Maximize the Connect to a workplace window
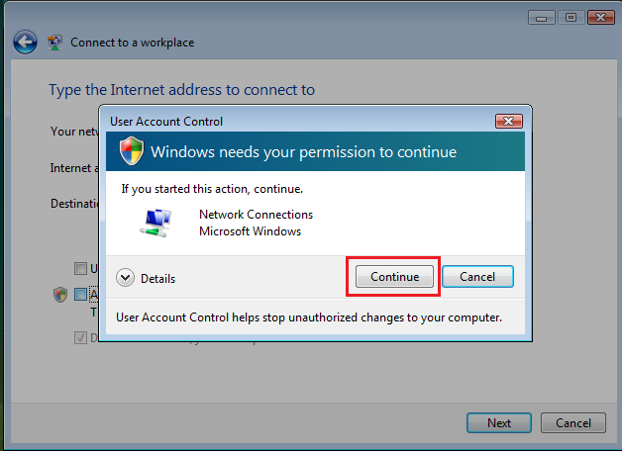The image size is (622, 452). [x=570, y=18]
